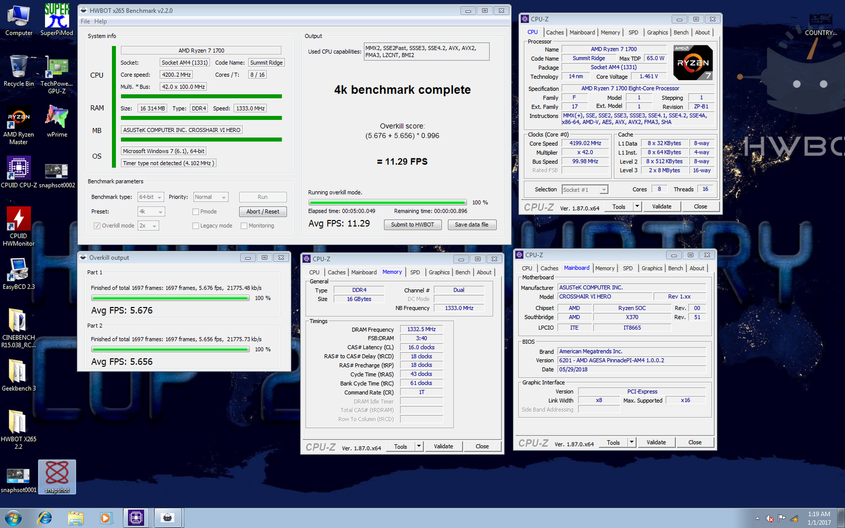The height and width of the screenshot is (528, 845).
Task: Open AMD Ryzen Master desktop icon
Action: (x=19, y=126)
